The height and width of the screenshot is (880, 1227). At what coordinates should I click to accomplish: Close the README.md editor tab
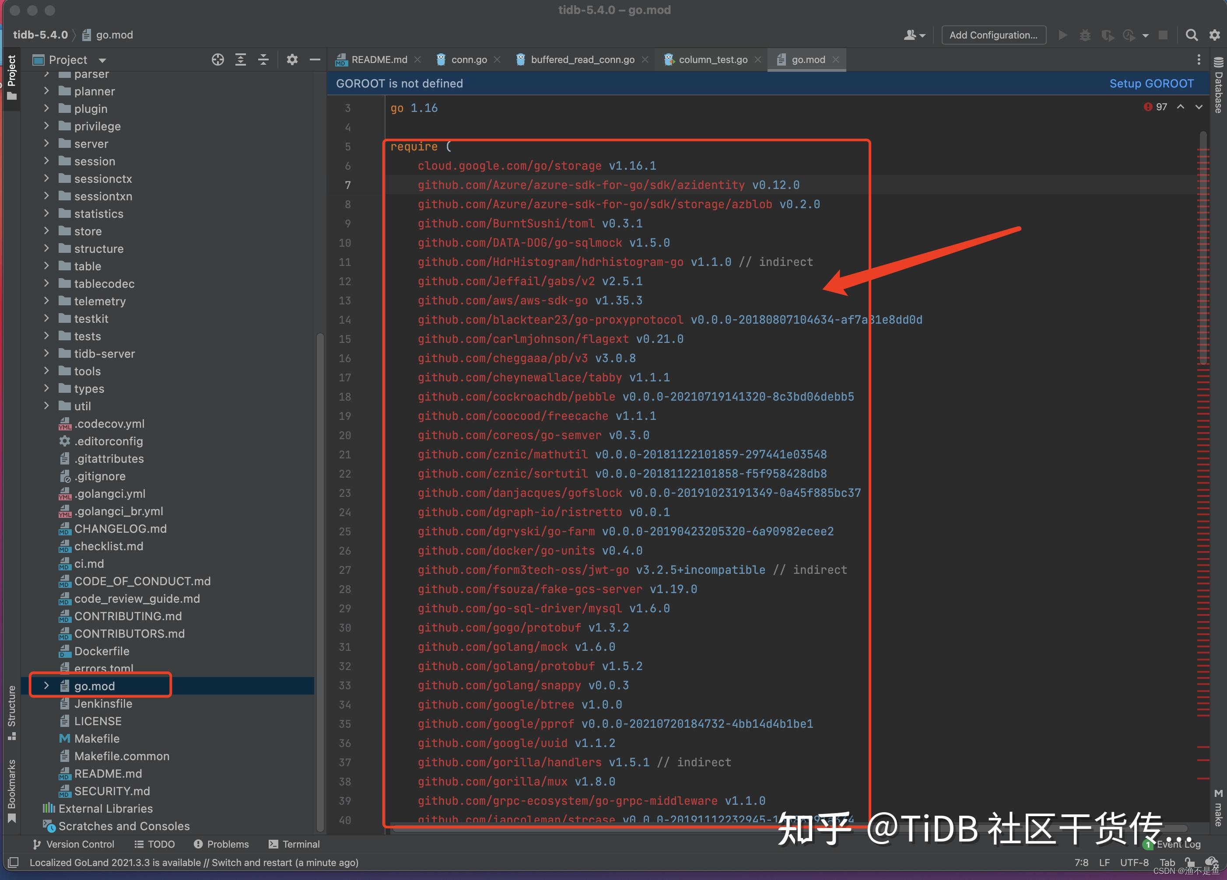[417, 59]
